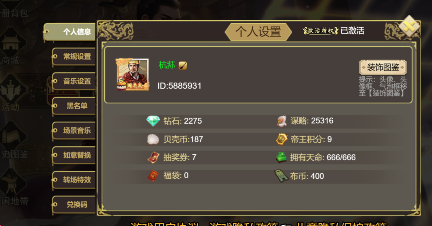Image resolution: width=432 pixels, height=226 pixels.
Task: Open the 音乐设置 tab
Action: click(x=74, y=81)
